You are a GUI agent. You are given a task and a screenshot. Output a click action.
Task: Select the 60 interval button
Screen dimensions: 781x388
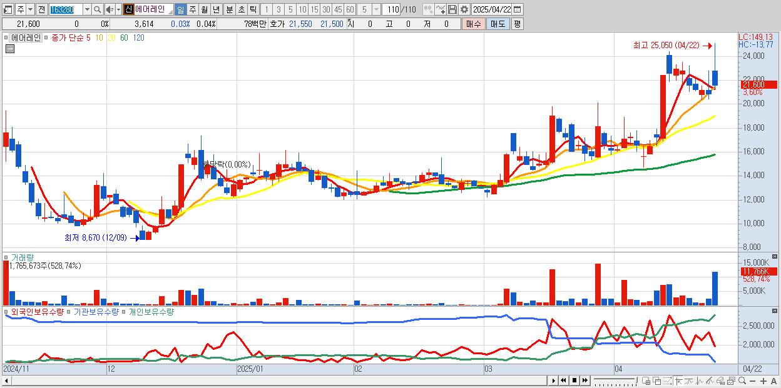(x=350, y=10)
